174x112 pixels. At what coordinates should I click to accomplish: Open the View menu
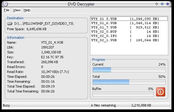(16, 10)
